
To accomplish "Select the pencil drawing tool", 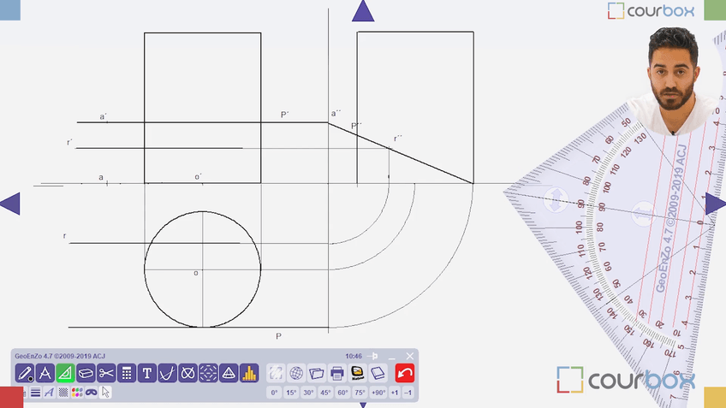I will (x=25, y=373).
